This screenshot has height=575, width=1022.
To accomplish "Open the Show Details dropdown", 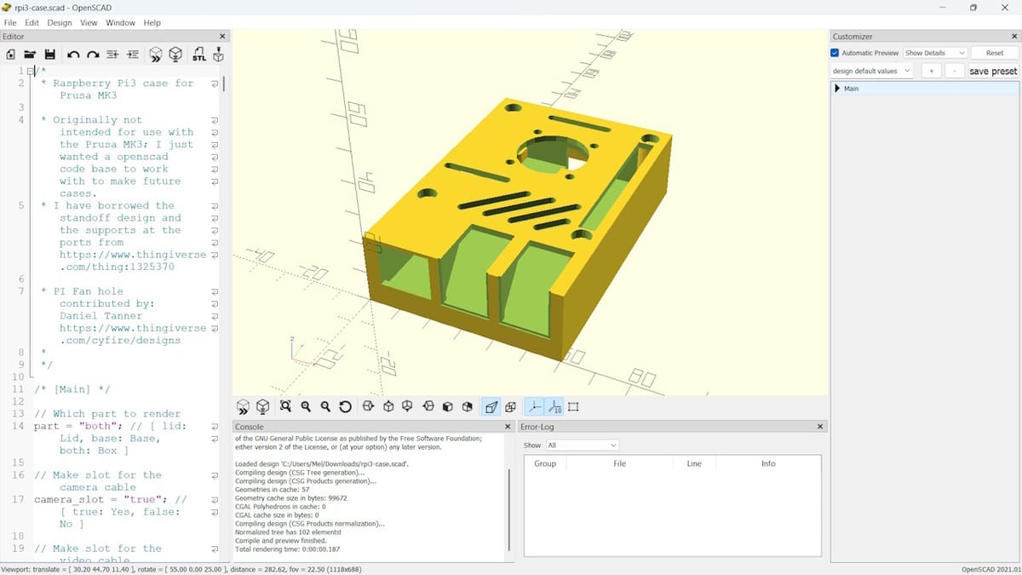I will point(934,53).
